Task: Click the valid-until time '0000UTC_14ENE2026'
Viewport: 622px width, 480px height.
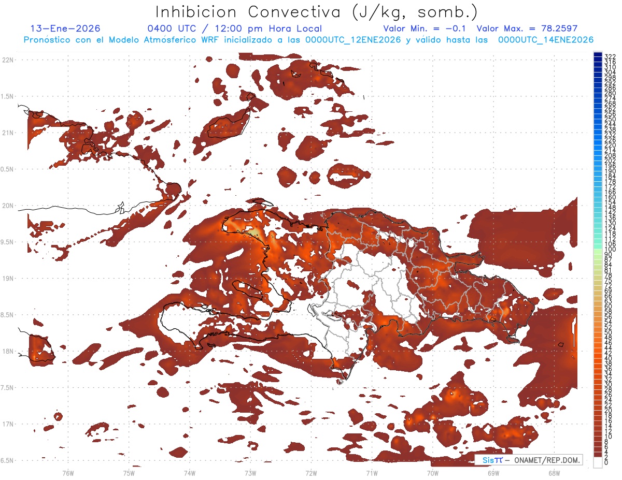Action: pyautogui.click(x=546, y=40)
